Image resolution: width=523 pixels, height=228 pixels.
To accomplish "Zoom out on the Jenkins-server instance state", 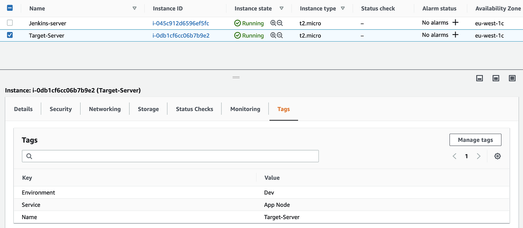I will point(280,23).
